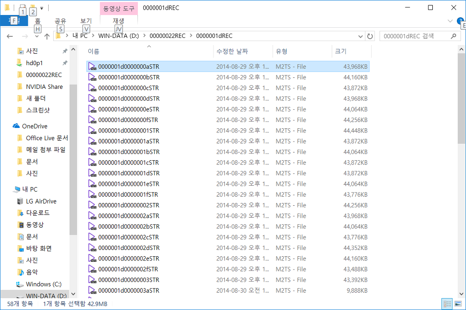
Task: Select file name 0000001d00000003STR
Action: click(x=129, y=280)
